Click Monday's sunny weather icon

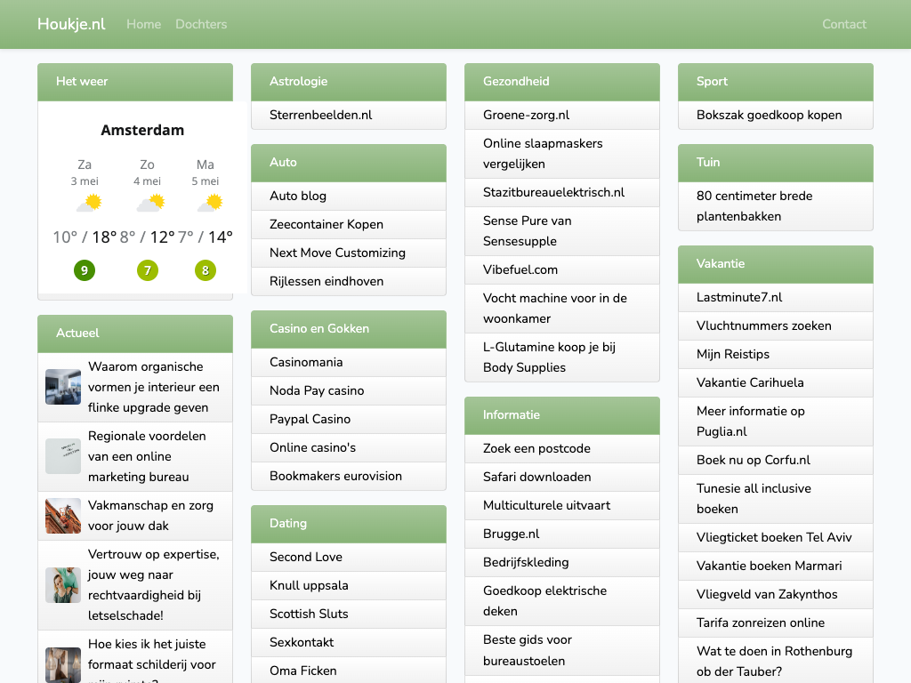210,203
